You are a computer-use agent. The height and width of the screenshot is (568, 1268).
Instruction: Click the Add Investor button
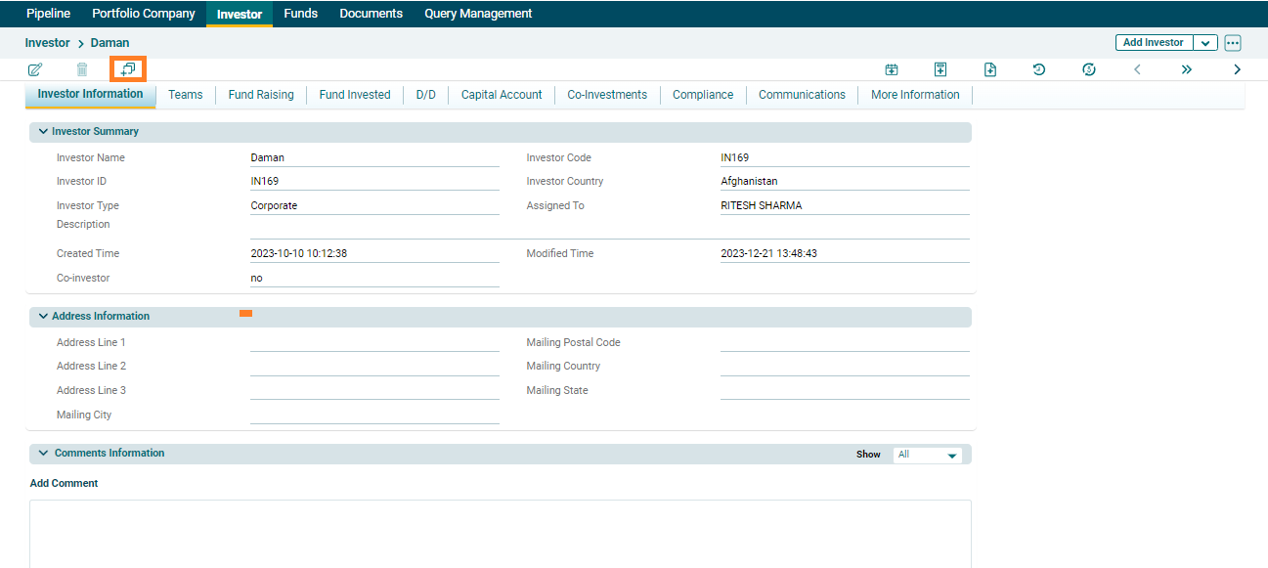click(x=1154, y=43)
